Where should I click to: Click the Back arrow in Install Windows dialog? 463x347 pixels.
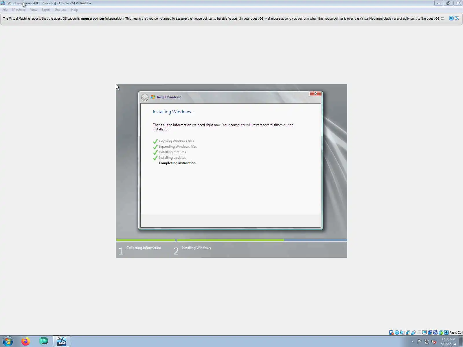pyautogui.click(x=145, y=97)
